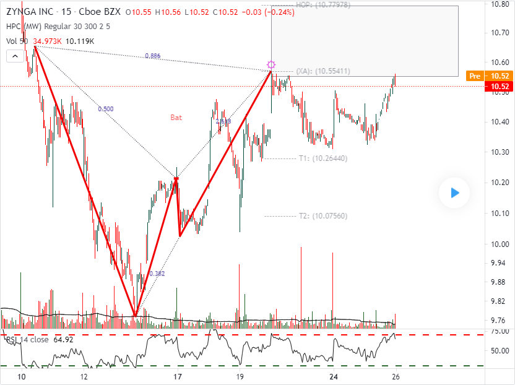This screenshot has height=385, width=515.
Task: Click the red 10.52 current price label
Action: point(500,87)
